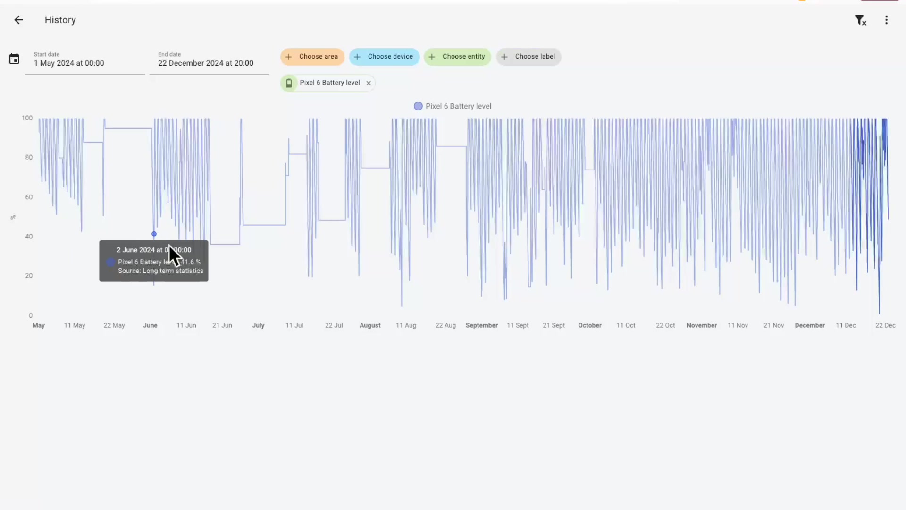Screen dimensions: 906x510
Task: Open the Start date picker field
Action: [84, 63]
